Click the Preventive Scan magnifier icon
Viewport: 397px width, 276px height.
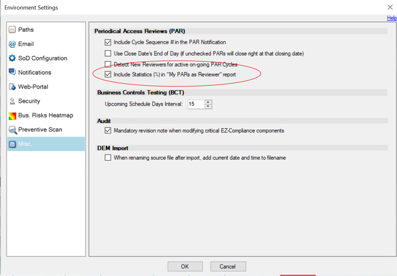coord(12,130)
